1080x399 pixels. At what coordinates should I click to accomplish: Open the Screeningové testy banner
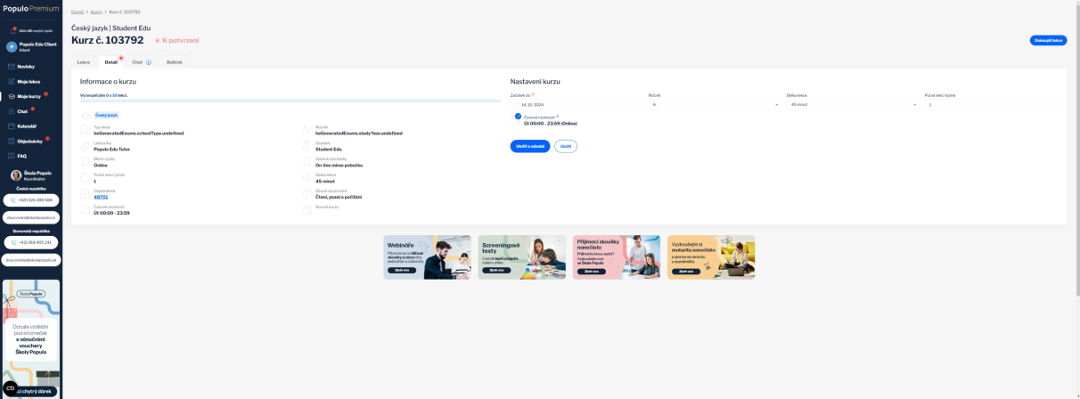[x=521, y=257]
